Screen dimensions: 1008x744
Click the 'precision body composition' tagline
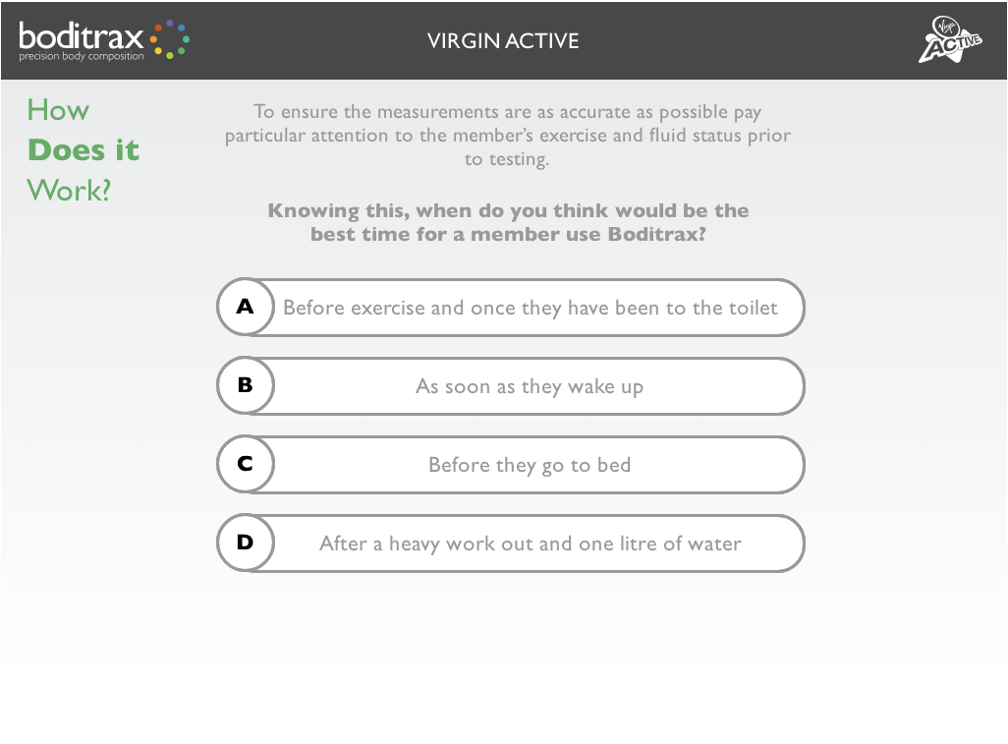82,57
